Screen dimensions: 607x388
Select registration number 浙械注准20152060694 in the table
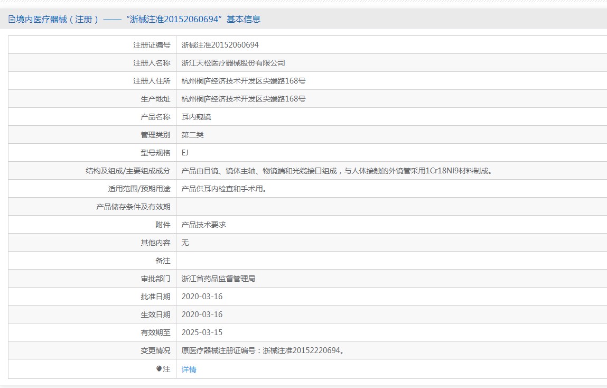pos(220,45)
